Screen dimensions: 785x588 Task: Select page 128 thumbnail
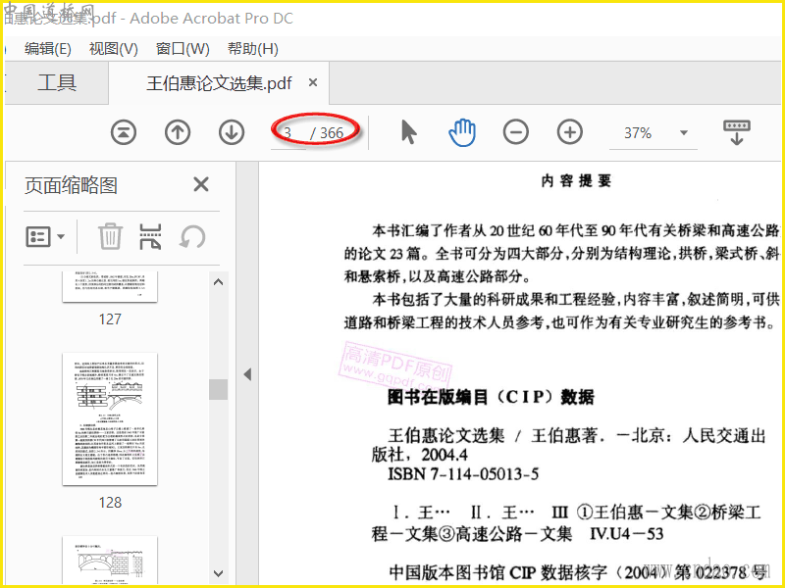pyautogui.click(x=110, y=418)
